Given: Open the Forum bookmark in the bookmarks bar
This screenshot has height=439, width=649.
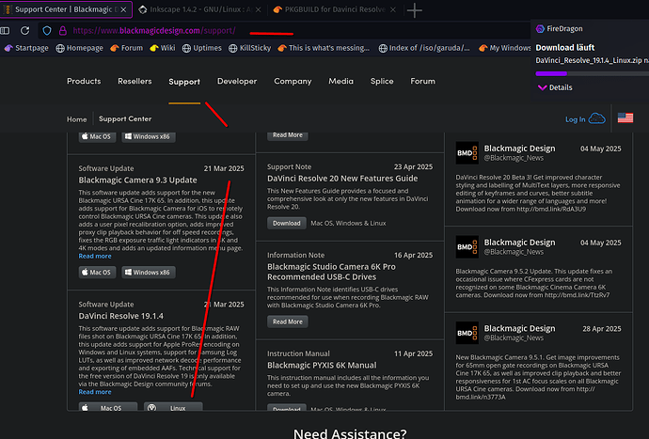Looking at the screenshot, I should pyautogui.click(x=127, y=48).
